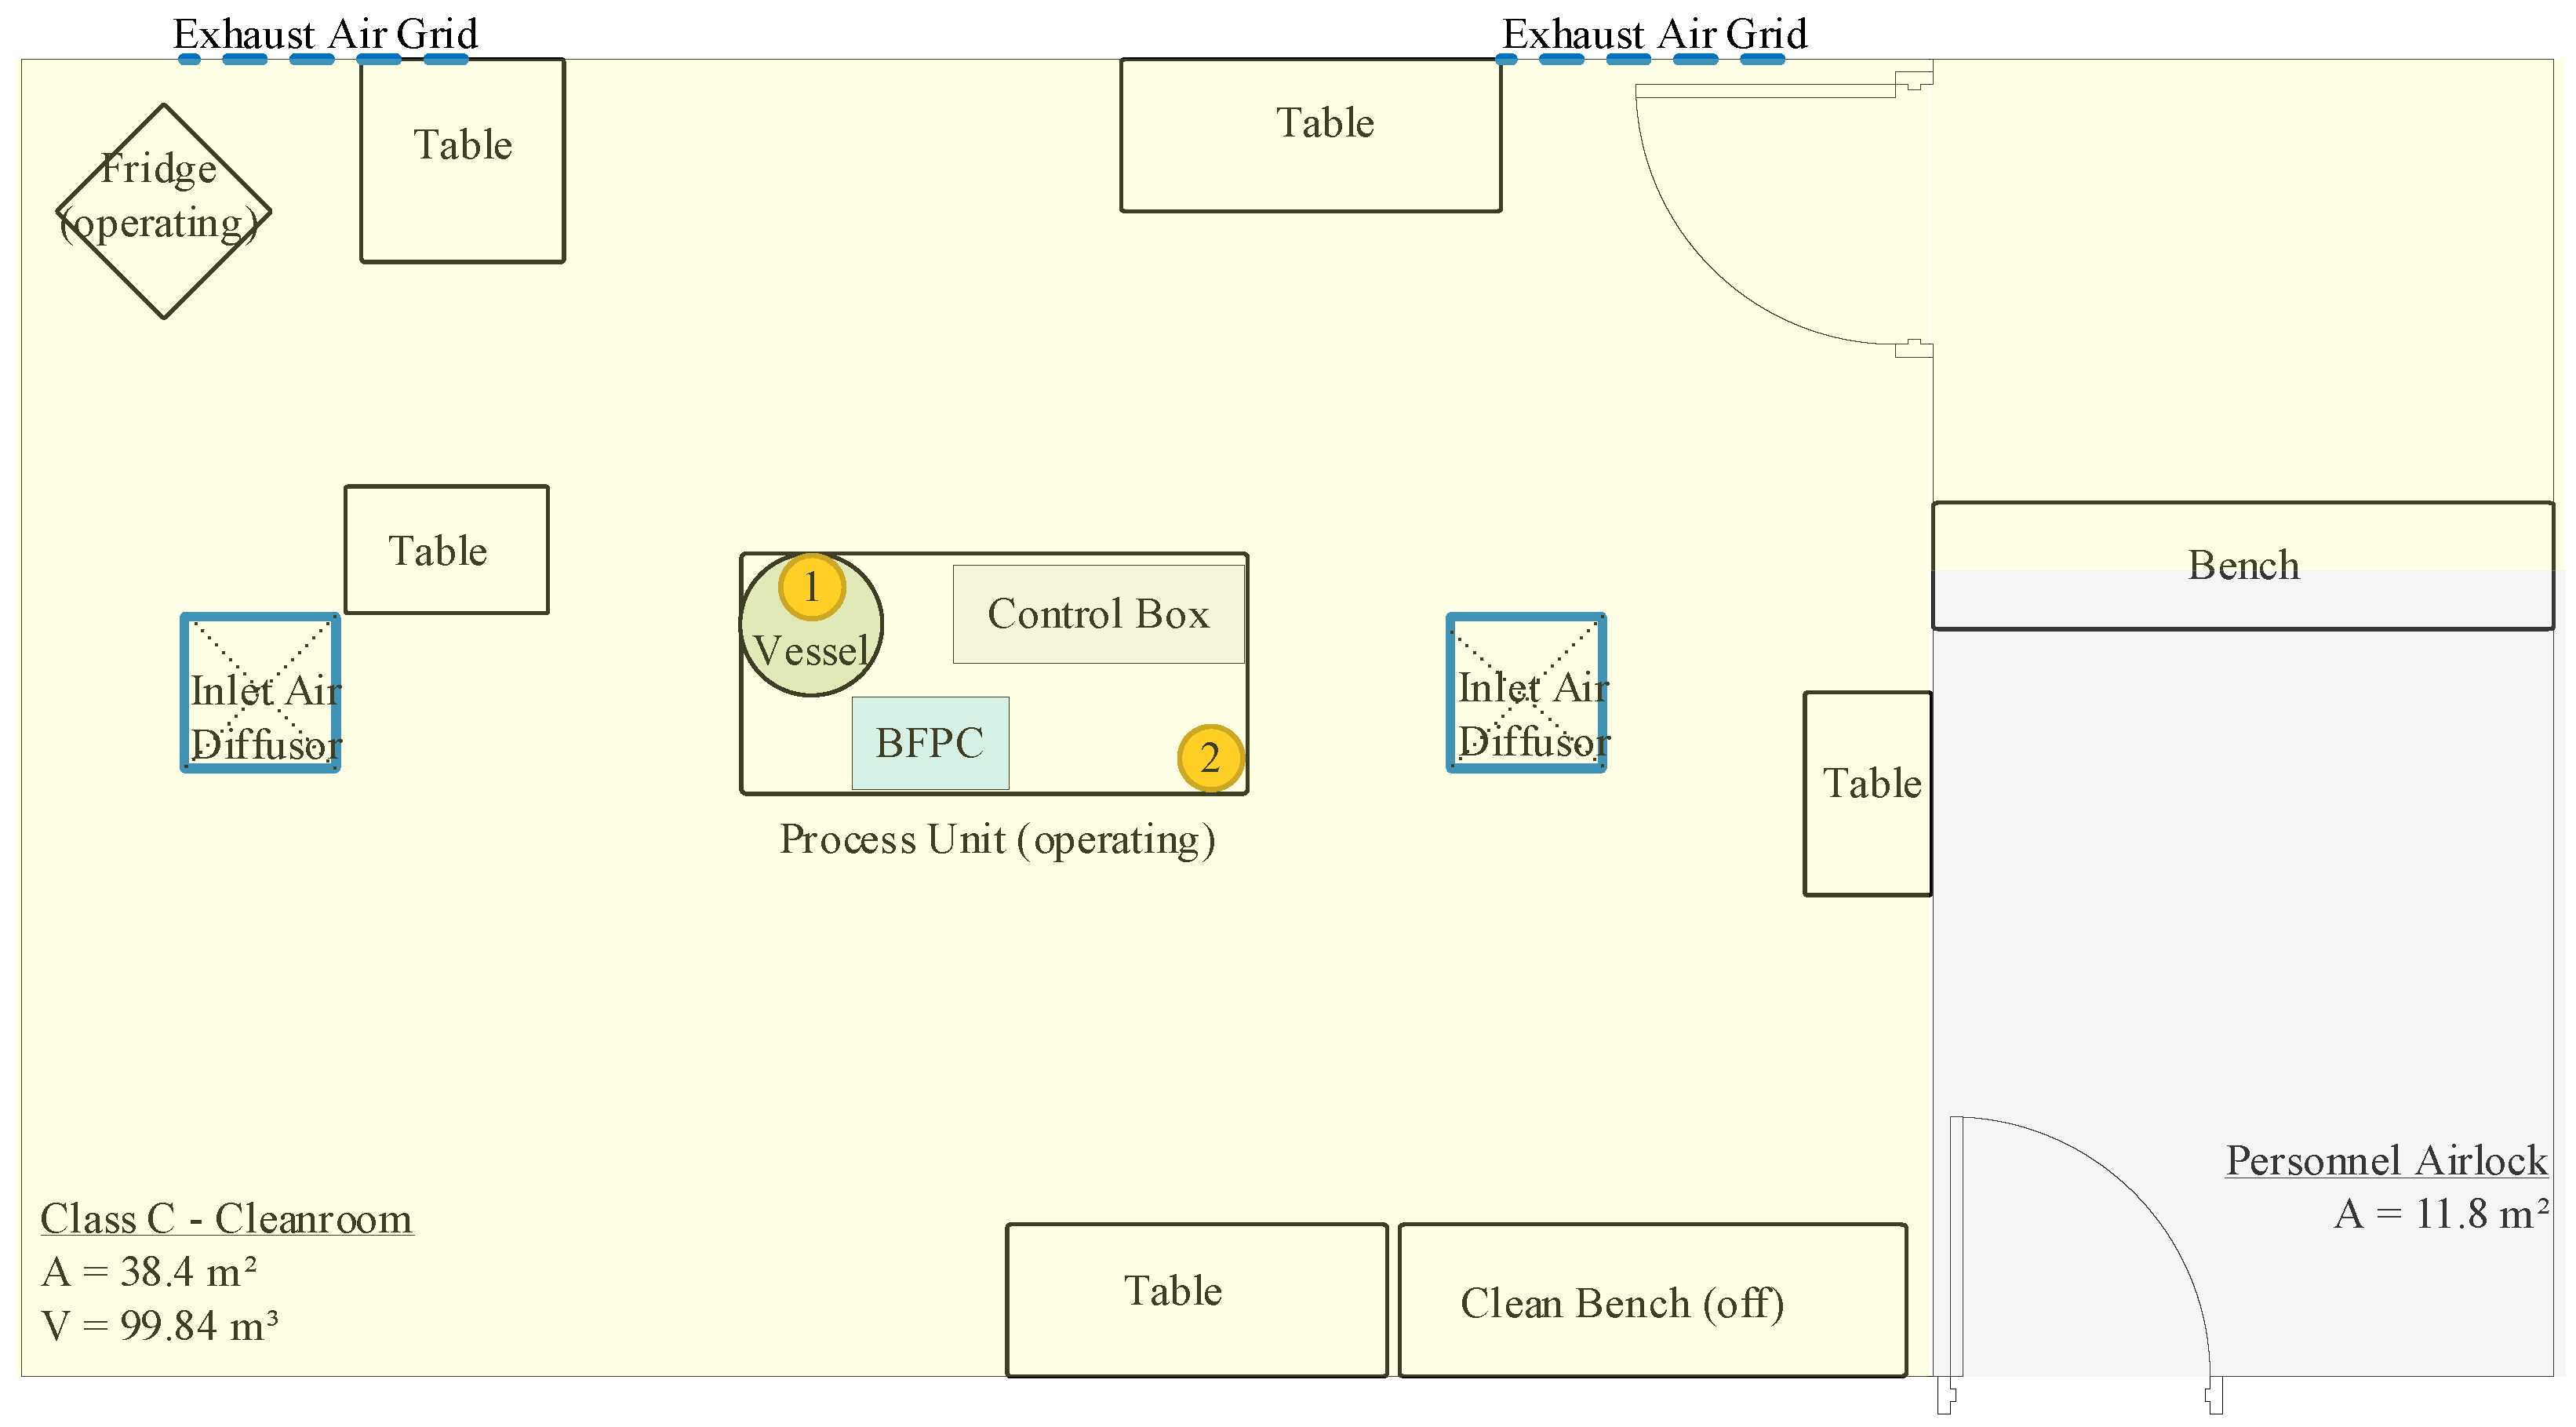This screenshot has height=1427, width=2576.
Task: Select the left Inlet Air Diffusor symbol
Action: point(260,693)
